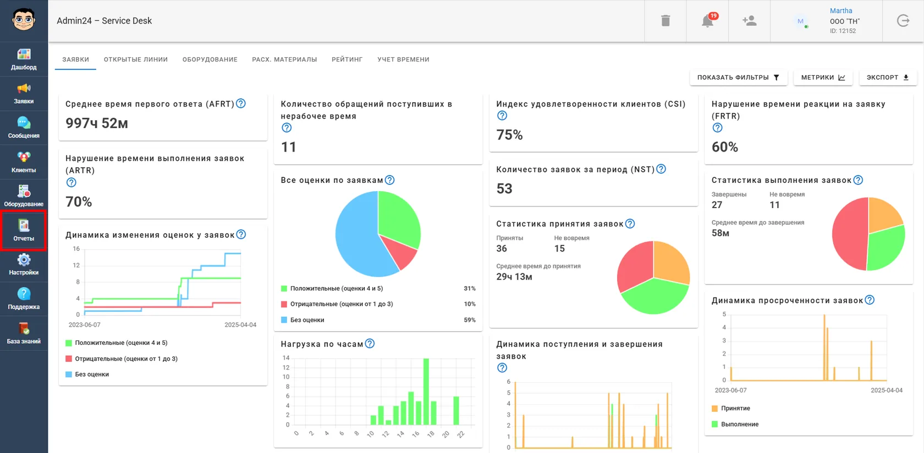Image resolution: width=924 pixels, height=453 pixels.
Task: Switch to Учет времени tab
Action: (x=403, y=59)
